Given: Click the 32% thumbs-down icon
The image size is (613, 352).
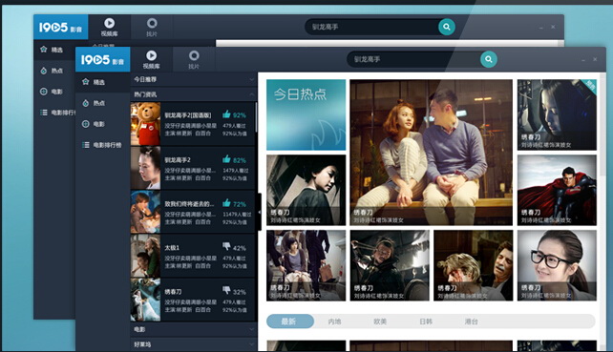Looking at the screenshot, I should (226, 290).
